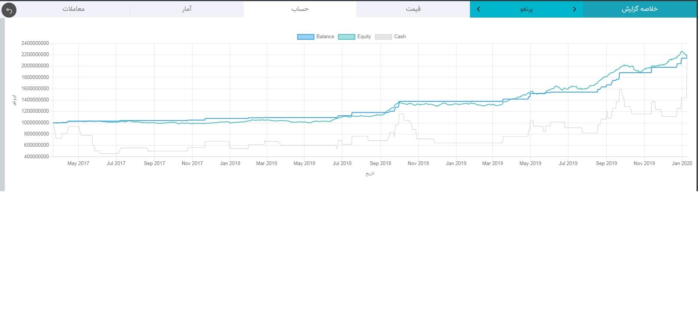
Task: Click the Equity line peak near Jan 2020
Action: (x=682, y=52)
